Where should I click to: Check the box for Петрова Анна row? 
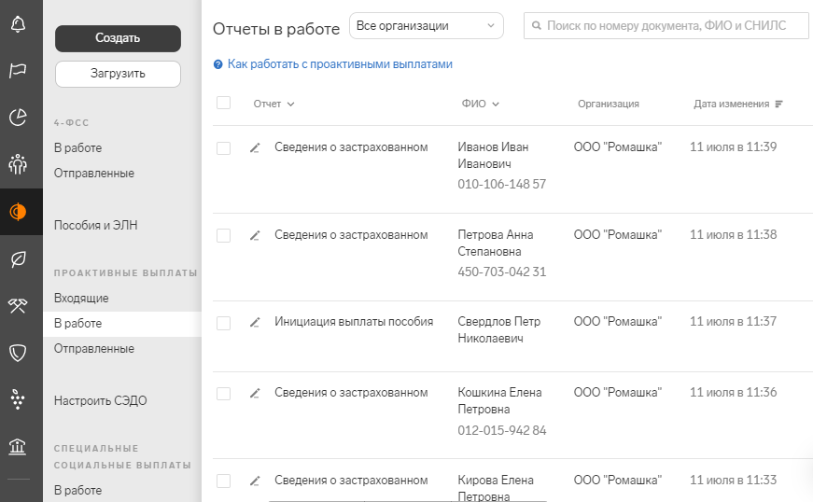[x=223, y=236]
